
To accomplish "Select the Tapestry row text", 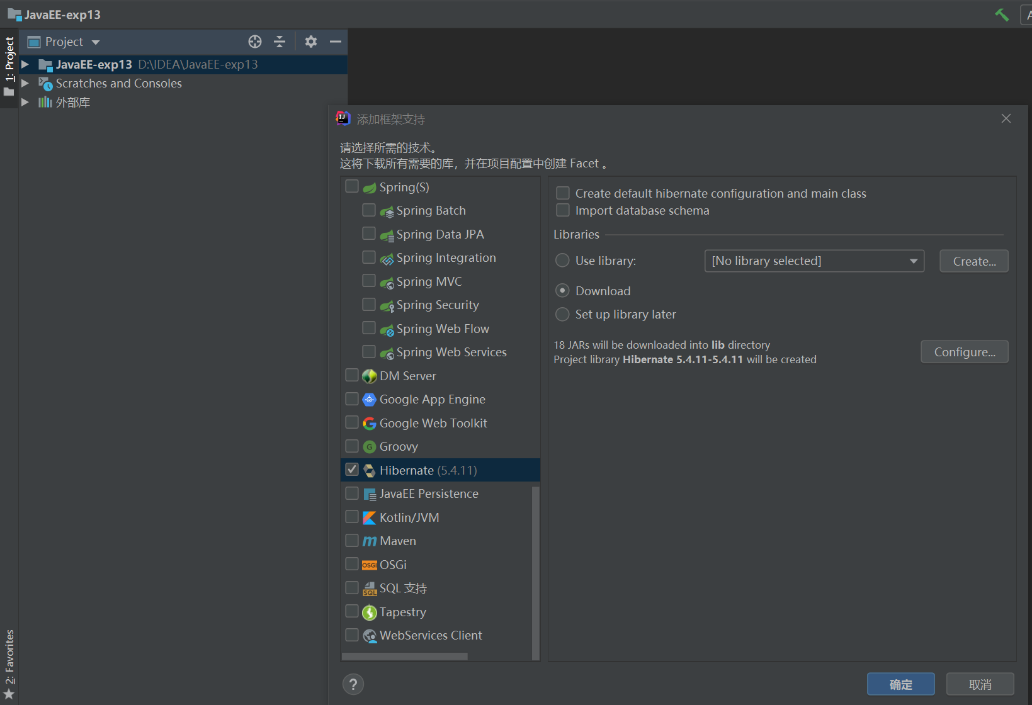I will [x=403, y=612].
